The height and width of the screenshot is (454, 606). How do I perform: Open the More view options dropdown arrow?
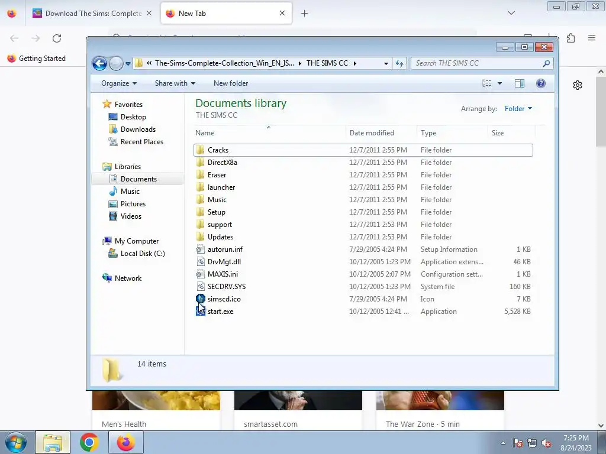[x=499, y=83]
